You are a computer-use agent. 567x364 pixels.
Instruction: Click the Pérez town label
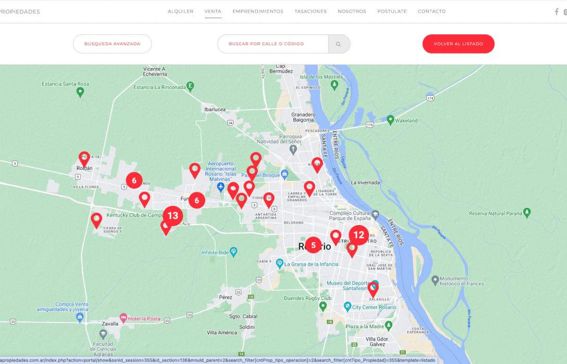pyautogui.click(x=226, y=297)
